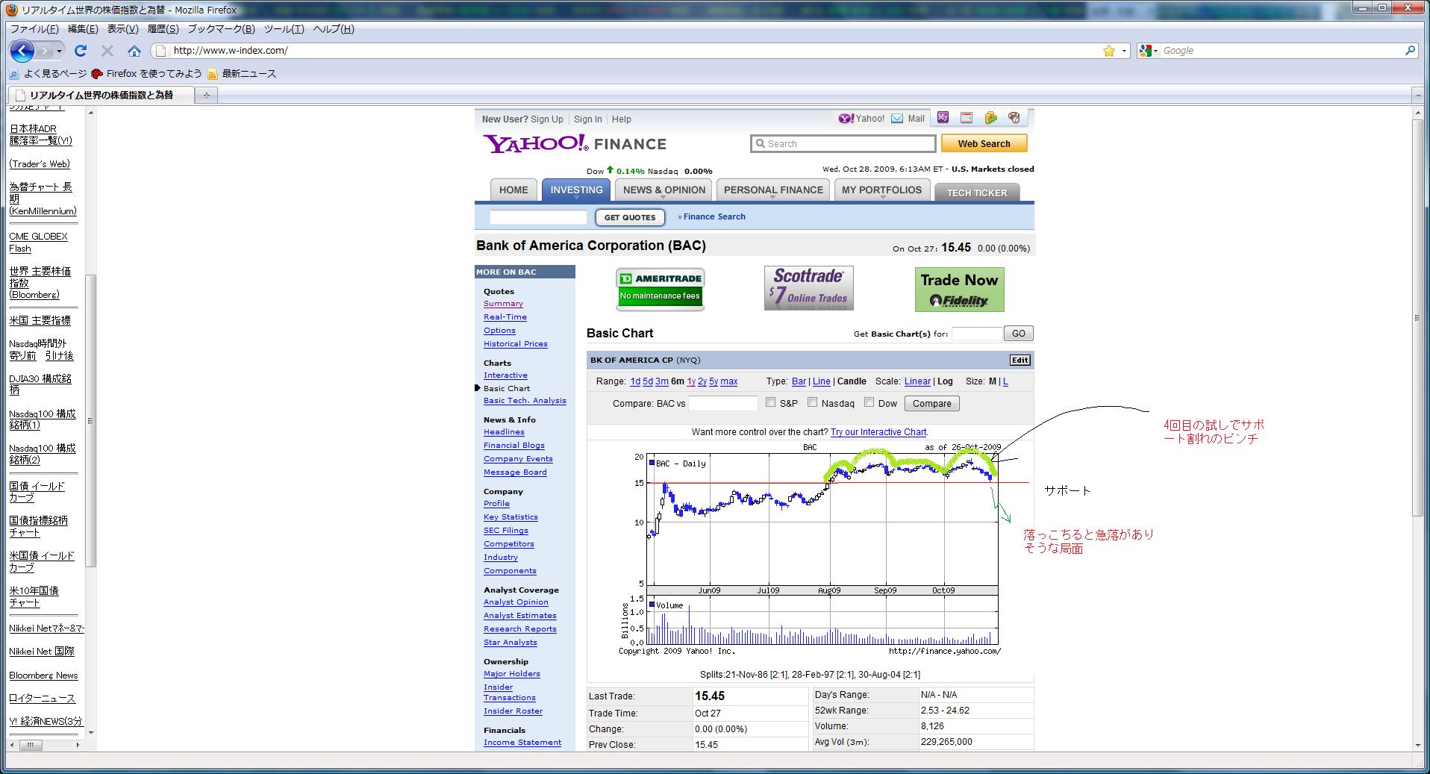Open the 履歴(S) menu
The image size is (1430, 774).
(163, 29)
